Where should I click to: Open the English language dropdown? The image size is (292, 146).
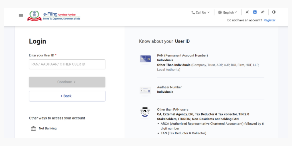point(228,13)
